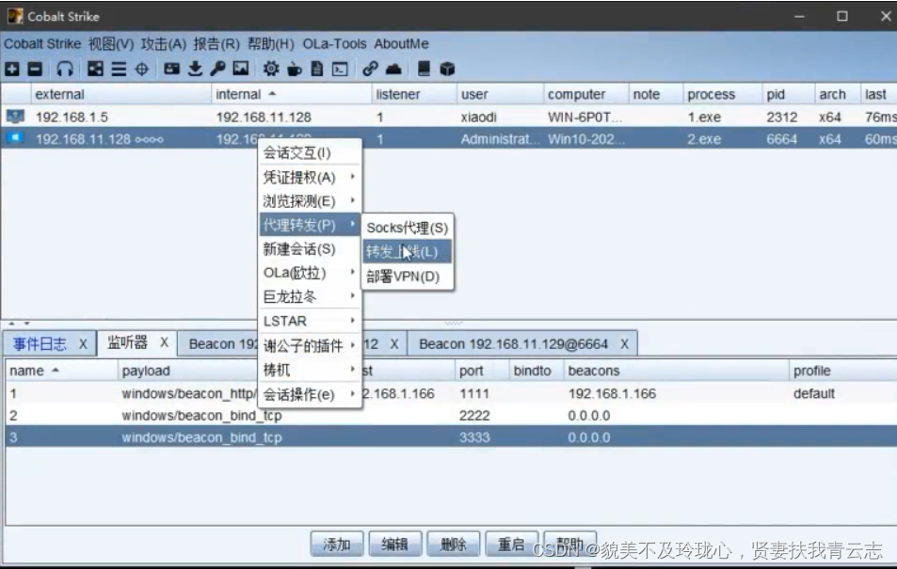Select Socks代理(S) in the submenu

pos(408,228)
